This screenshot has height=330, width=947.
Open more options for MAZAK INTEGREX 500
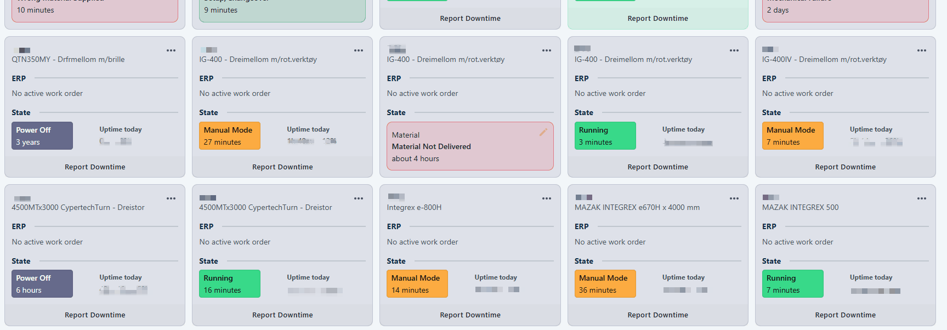[921, 198]
